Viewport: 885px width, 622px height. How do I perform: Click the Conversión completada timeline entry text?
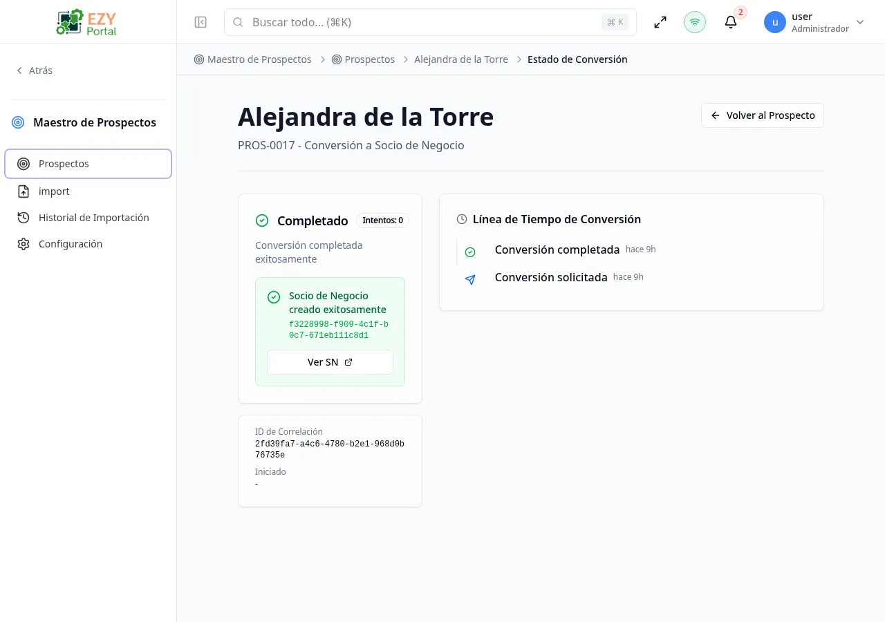coord(557,249)
